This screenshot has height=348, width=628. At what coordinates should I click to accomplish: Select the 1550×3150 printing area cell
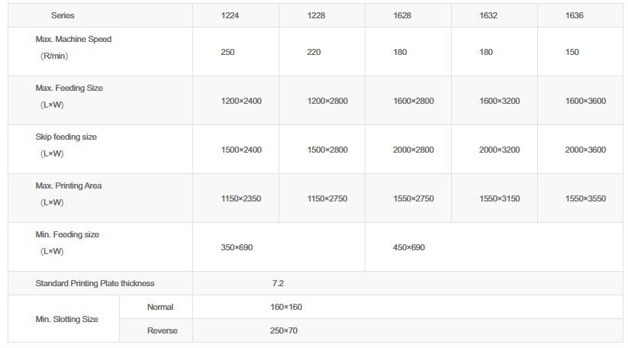499,198
